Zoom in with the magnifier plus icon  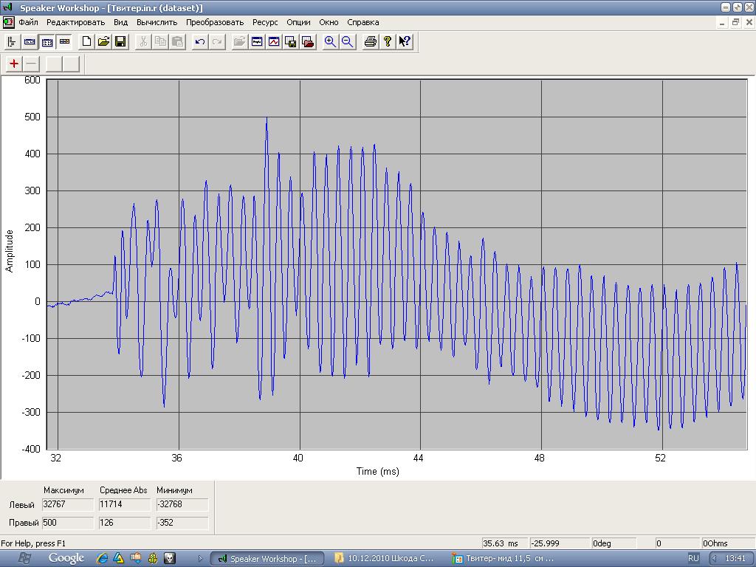pos(330,42)
